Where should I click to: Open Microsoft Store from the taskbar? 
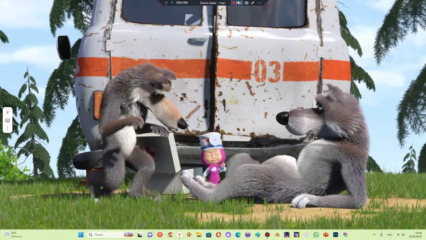(x=209, y=235)
